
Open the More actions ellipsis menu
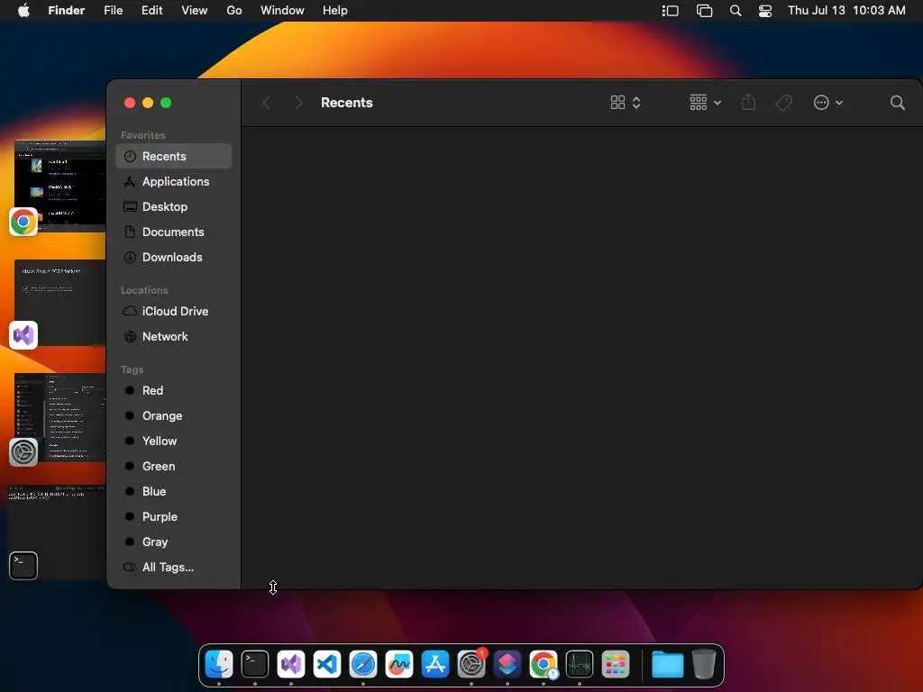pyautogui.click(x=827, y=103)
